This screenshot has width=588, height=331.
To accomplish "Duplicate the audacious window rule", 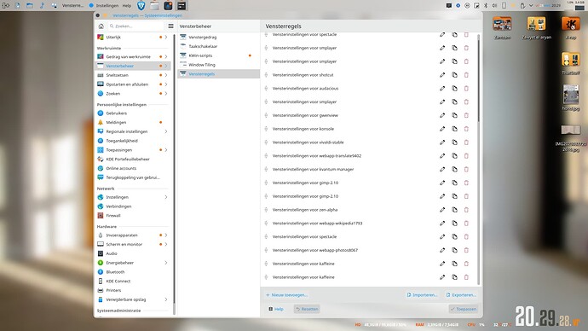I will (x=454, y=89).
